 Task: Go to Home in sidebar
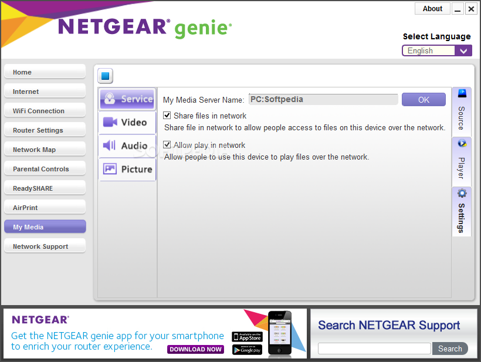click(45, 72)
